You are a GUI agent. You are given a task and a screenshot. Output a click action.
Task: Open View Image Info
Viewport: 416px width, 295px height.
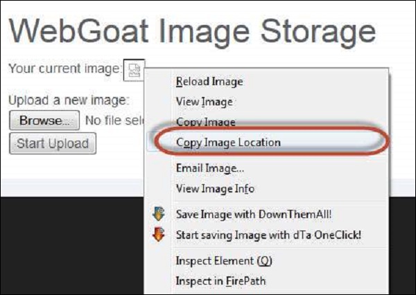coord(215,188)
